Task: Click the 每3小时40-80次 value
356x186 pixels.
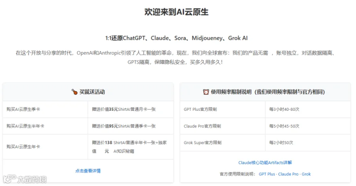Action: [x=284, y=109]
